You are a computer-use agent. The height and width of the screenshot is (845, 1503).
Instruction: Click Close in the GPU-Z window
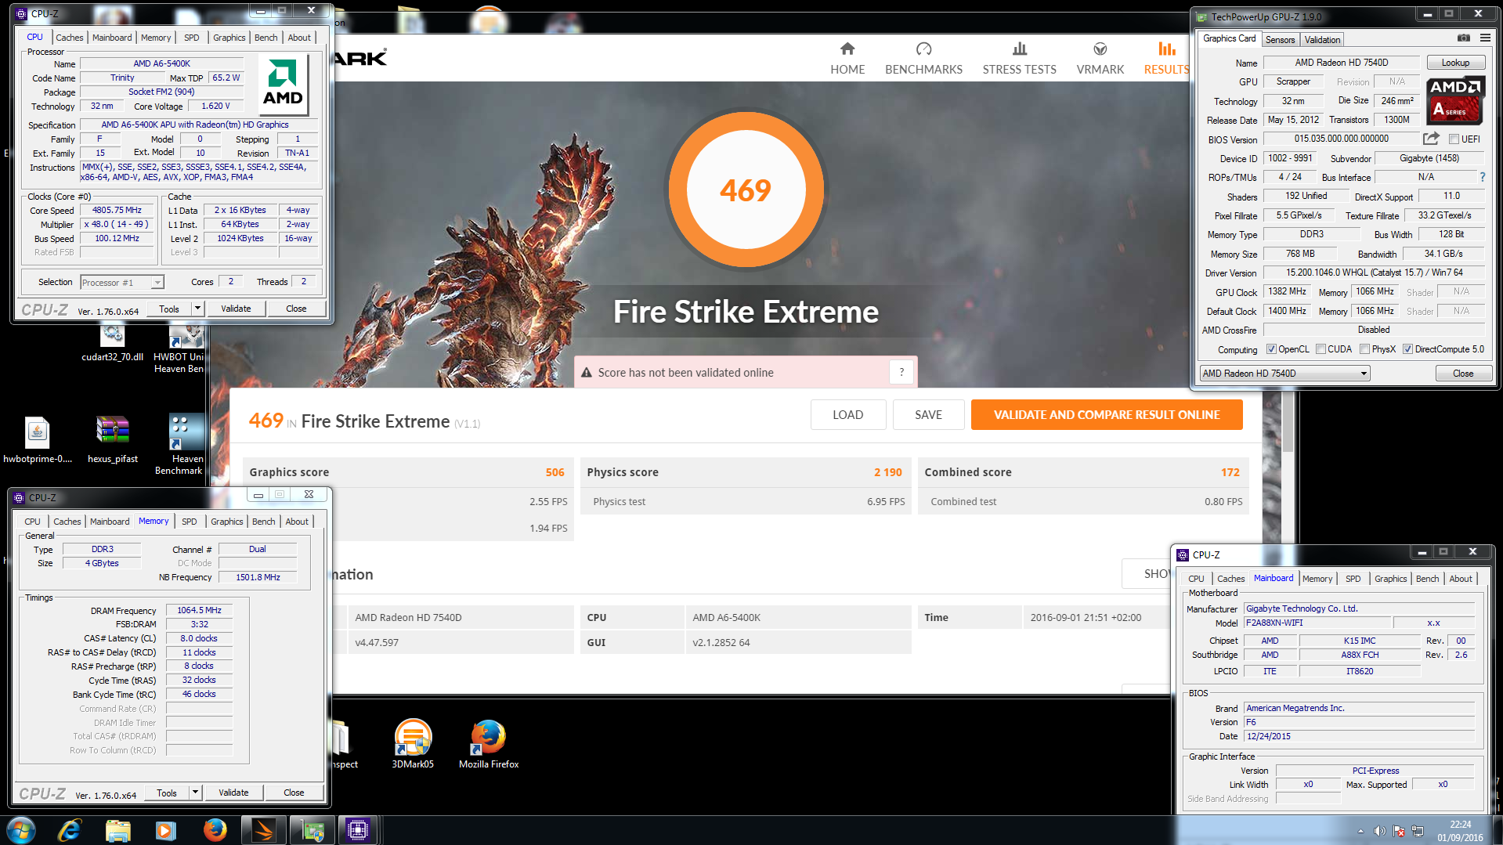[1463, 374]
